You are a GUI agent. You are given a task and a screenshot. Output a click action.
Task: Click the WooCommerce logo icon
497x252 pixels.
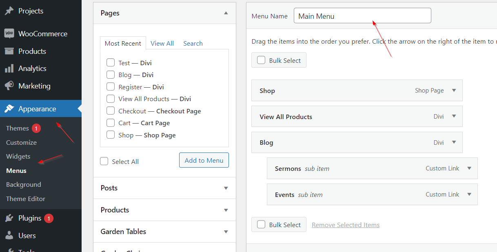pyautogui.click(x=9, y=34)
